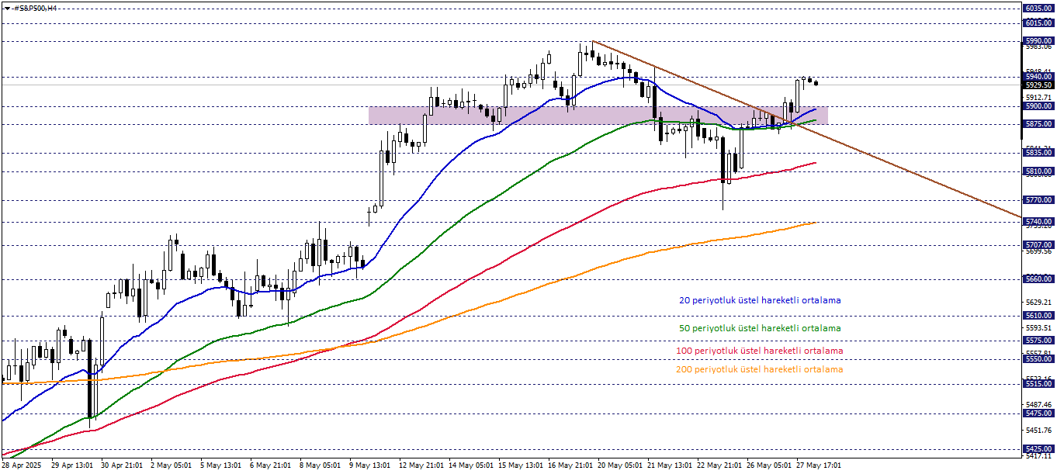The width and height of the screenshot is (1057, 474).
Task: Click the 6015.00 price level label
Action: (1038, 23)
